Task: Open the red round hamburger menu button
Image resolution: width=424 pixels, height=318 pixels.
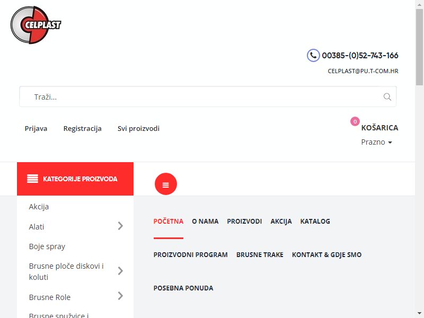Action: pyautogui.click(x=166, y=184)
